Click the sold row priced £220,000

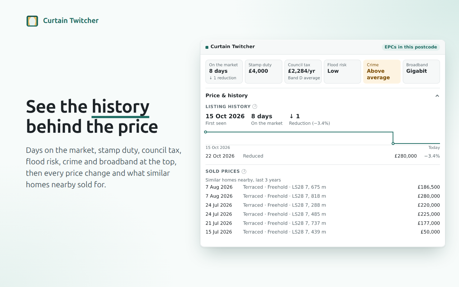[x=323, y=205]
